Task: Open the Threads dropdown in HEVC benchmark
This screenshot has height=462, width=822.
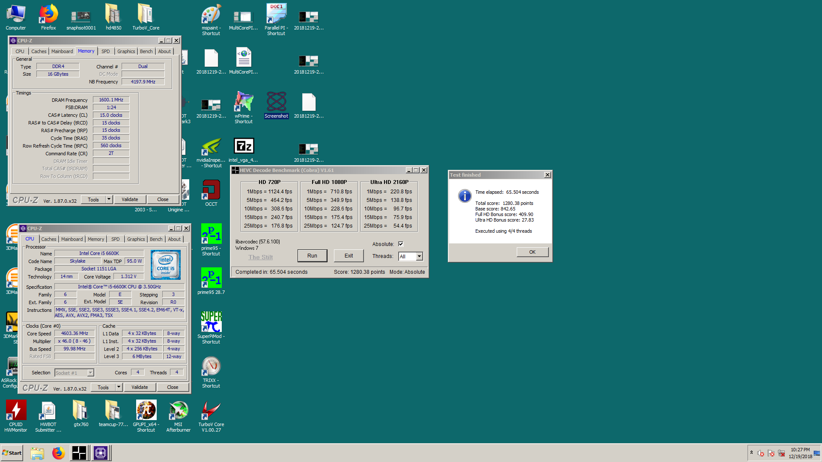Action: point(419,256)
